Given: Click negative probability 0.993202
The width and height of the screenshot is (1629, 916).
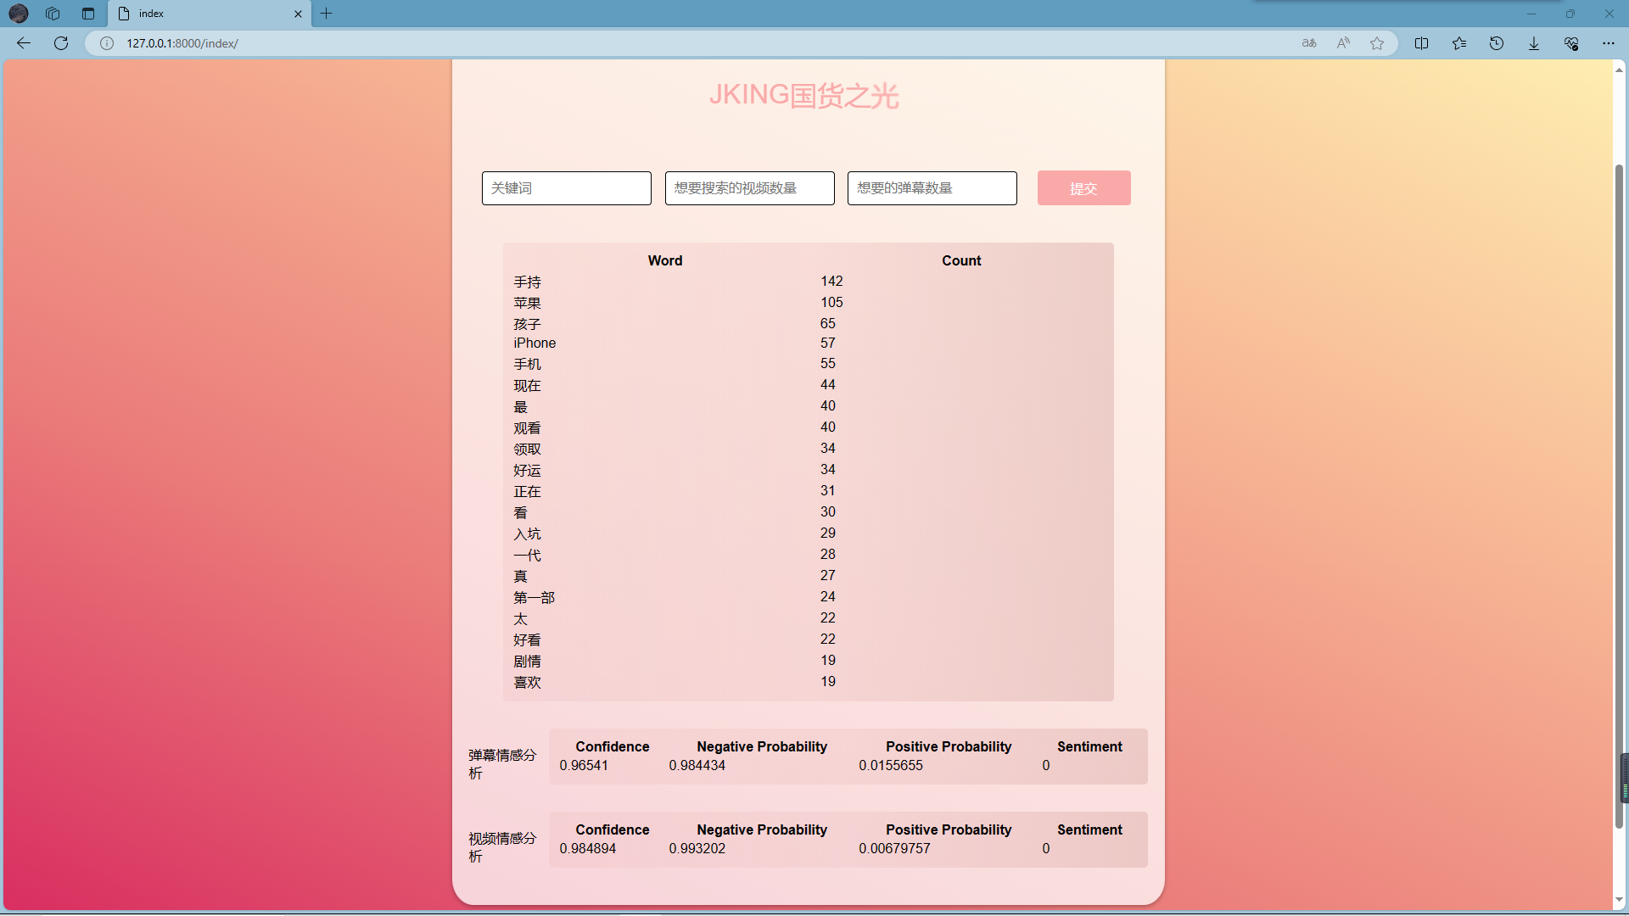Looking at the screenshot, I should 697,849.
